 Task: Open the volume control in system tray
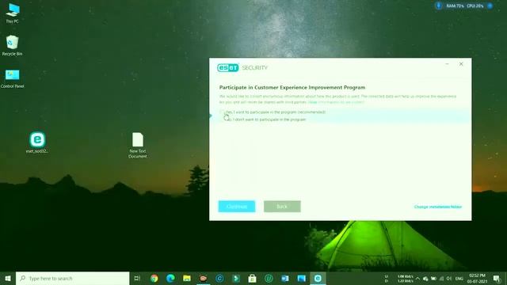coord(449,279)
